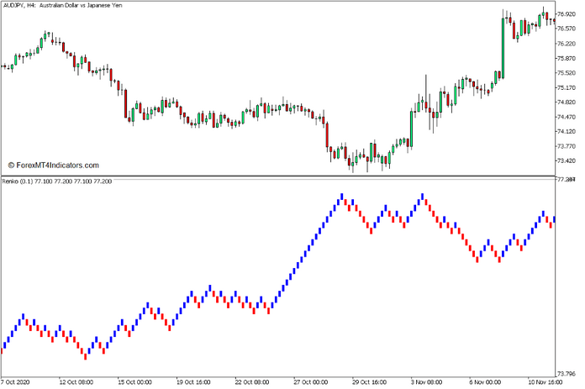
Task: Click the separator between price and Renko panes
Action: [278, 176]
